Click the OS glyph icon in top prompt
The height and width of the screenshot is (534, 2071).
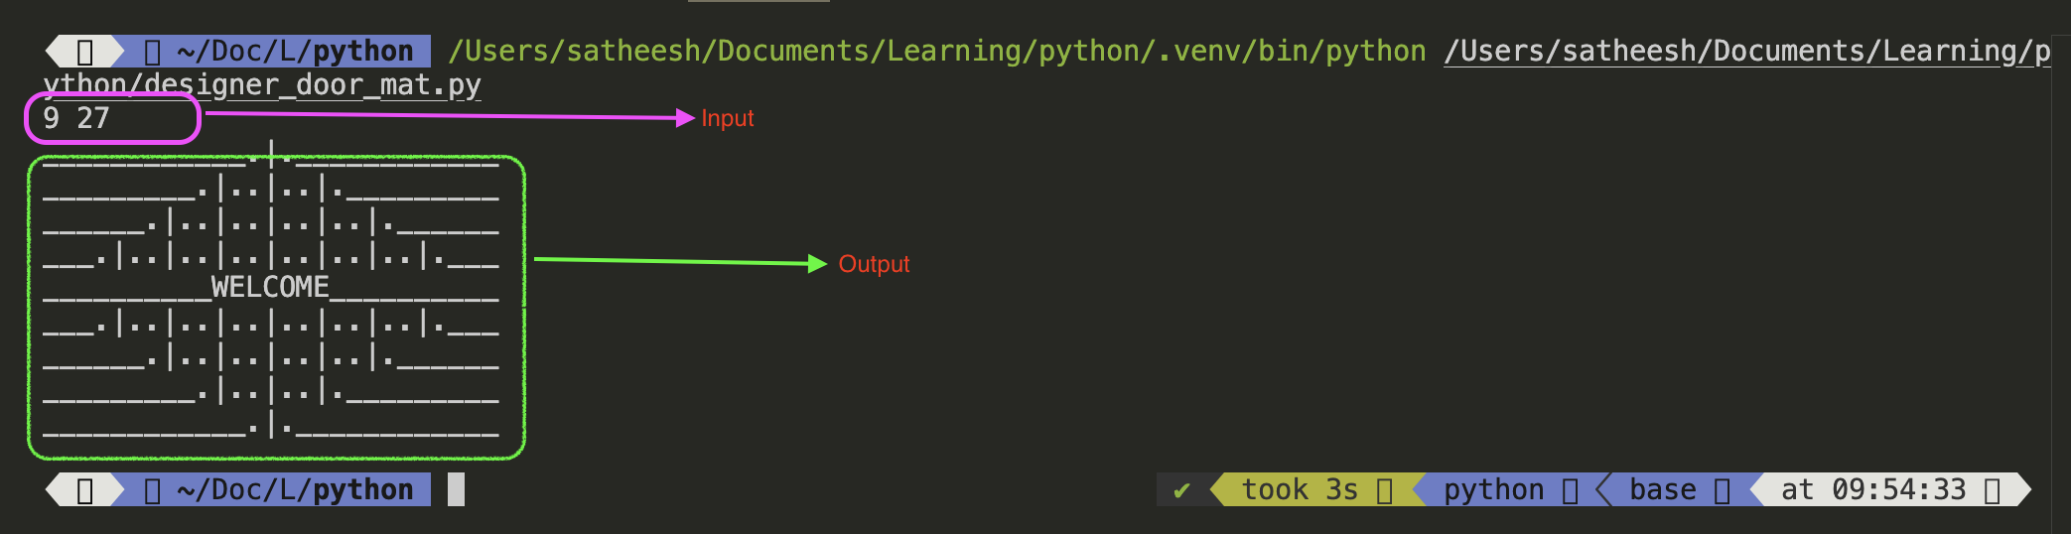pyautogui.click(x=85, y=51)
